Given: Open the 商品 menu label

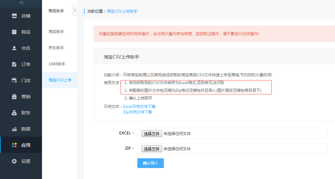Looking at the screenshot, I should point(26,32).
